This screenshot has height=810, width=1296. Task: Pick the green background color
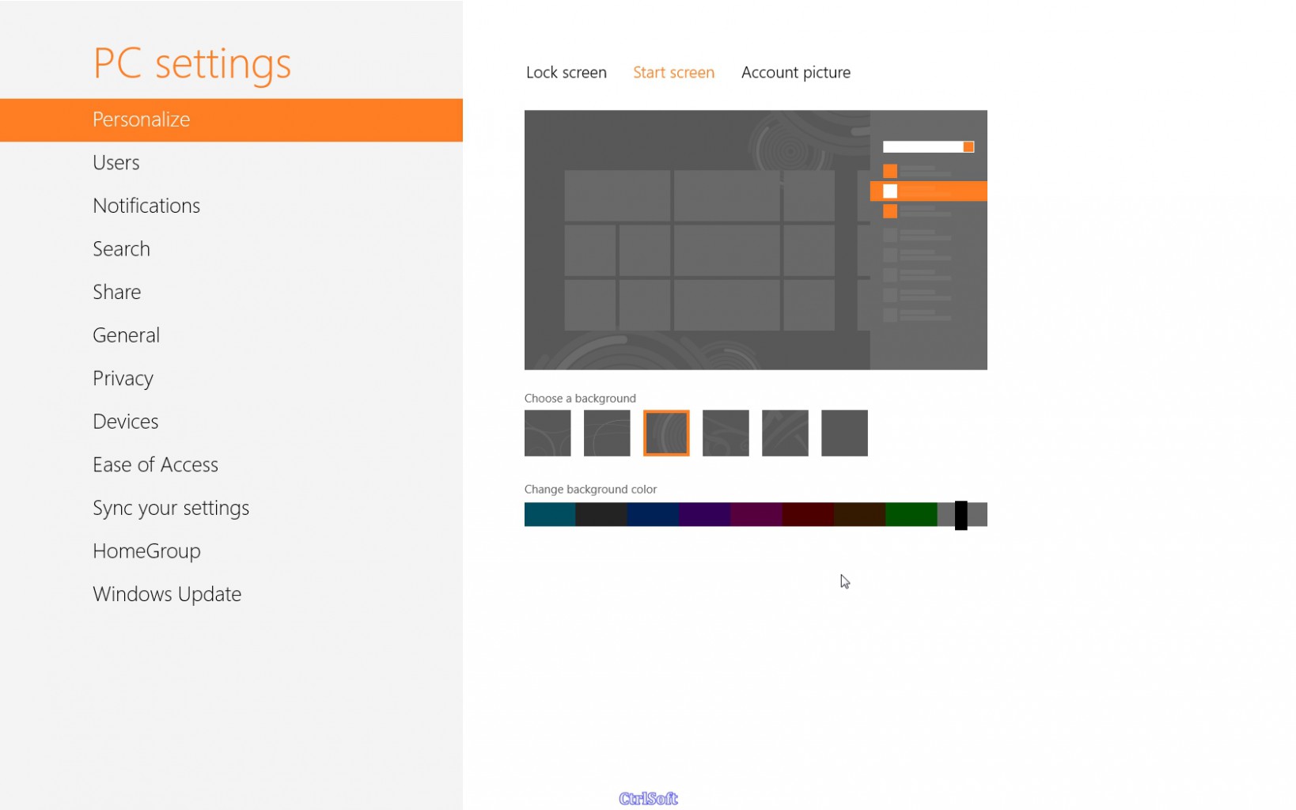tap(911, 514)
